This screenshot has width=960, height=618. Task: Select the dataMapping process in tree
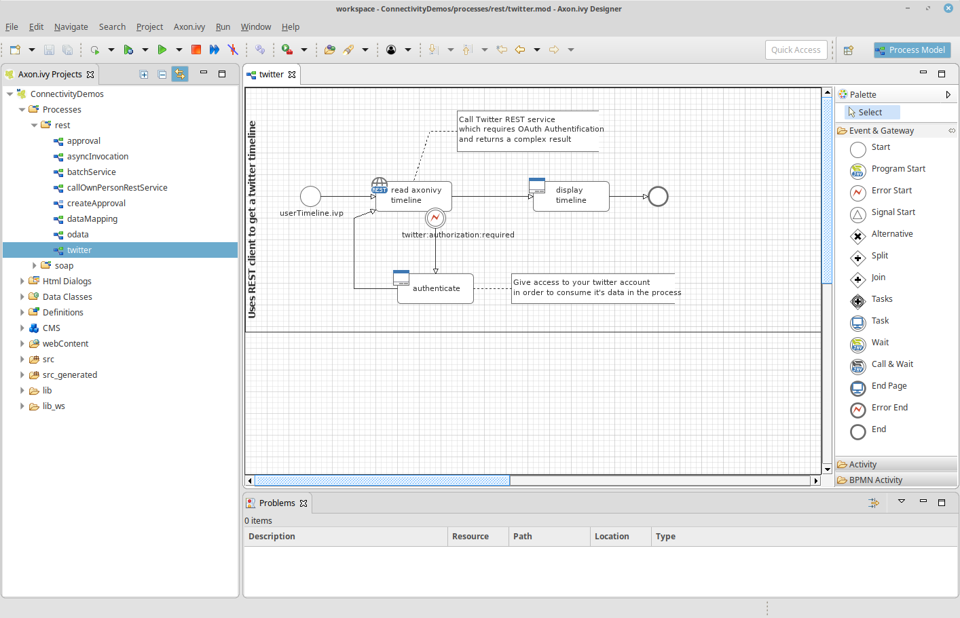[92, 219]
